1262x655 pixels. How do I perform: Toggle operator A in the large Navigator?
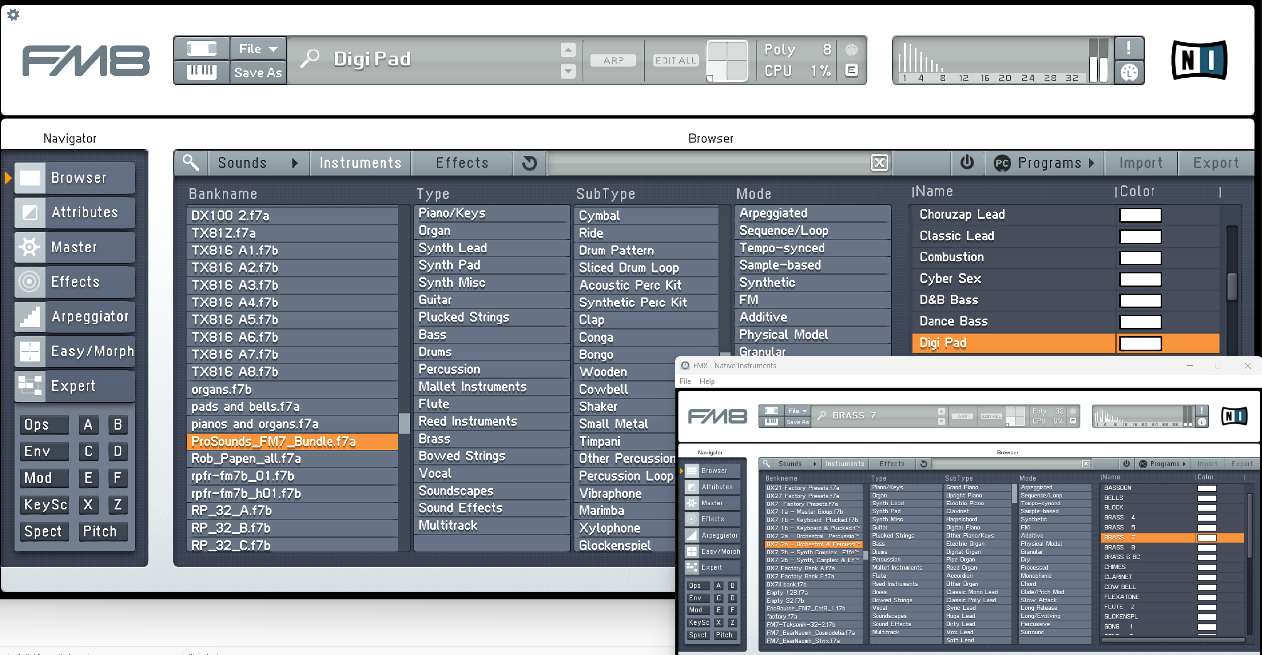coord(88,425)
